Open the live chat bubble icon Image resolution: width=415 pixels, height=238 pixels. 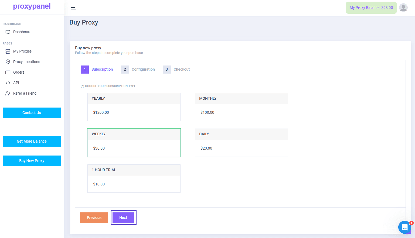click(x=404, y=227)
